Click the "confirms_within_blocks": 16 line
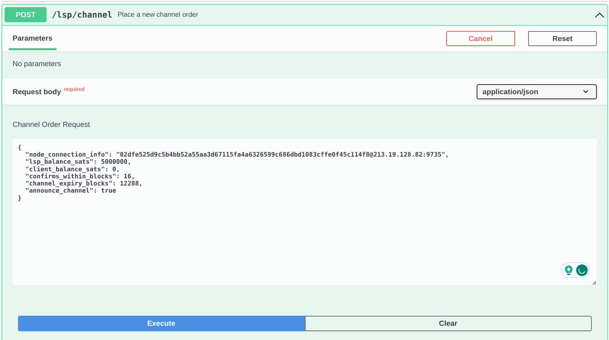The width and height of the screenshot is (609, 340). click(x=80, y=176)
